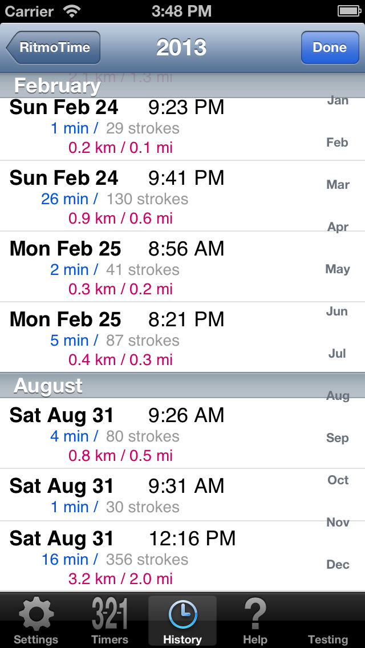365x648 pixels.
Task: Go back using the RitmoTime button
Action: [52, 47]
